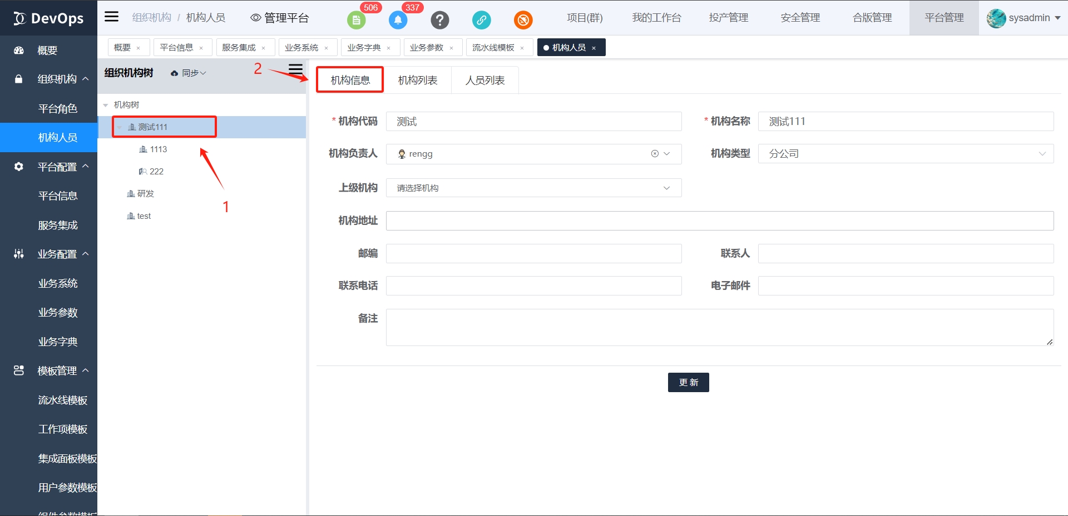Open the sysadmin user menu
1068x516 pixels.
(1023, 18)
